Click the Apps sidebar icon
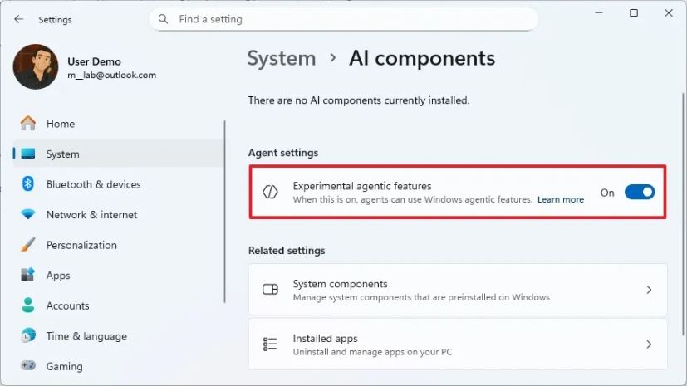 tap(28, 275)
